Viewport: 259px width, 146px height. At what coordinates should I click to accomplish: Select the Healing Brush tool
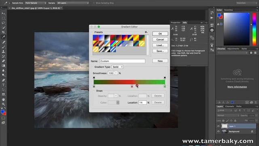pyautogui.click(x=4, y=42)
